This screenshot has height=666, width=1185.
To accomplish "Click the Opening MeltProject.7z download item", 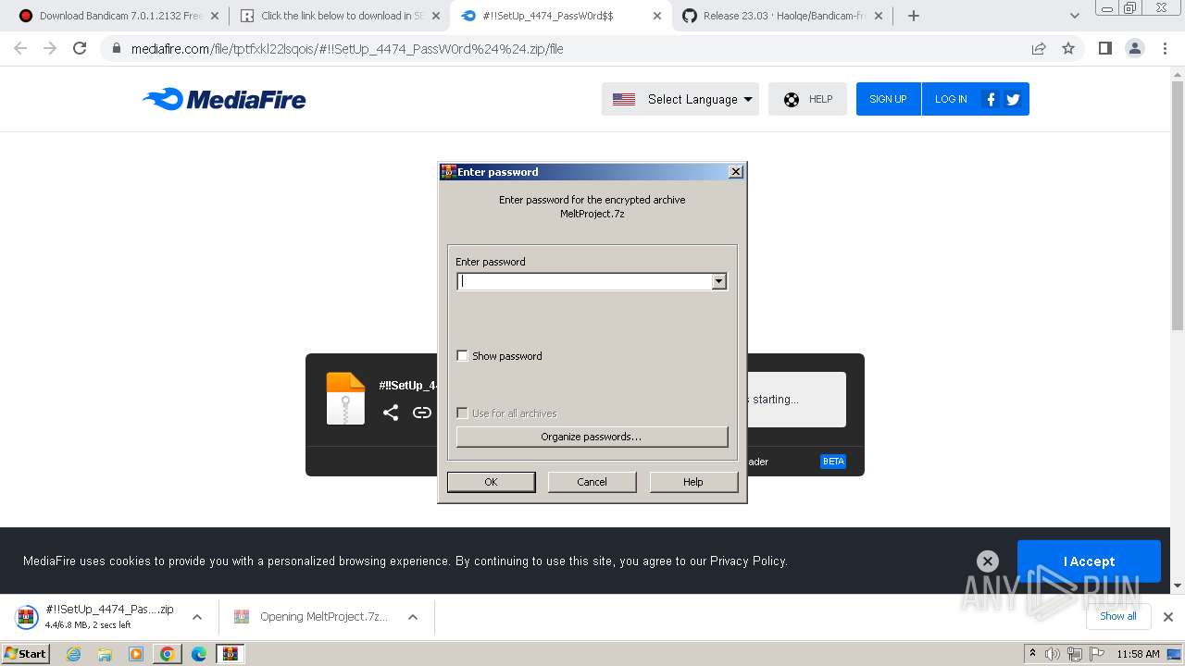I will (313, 617).
